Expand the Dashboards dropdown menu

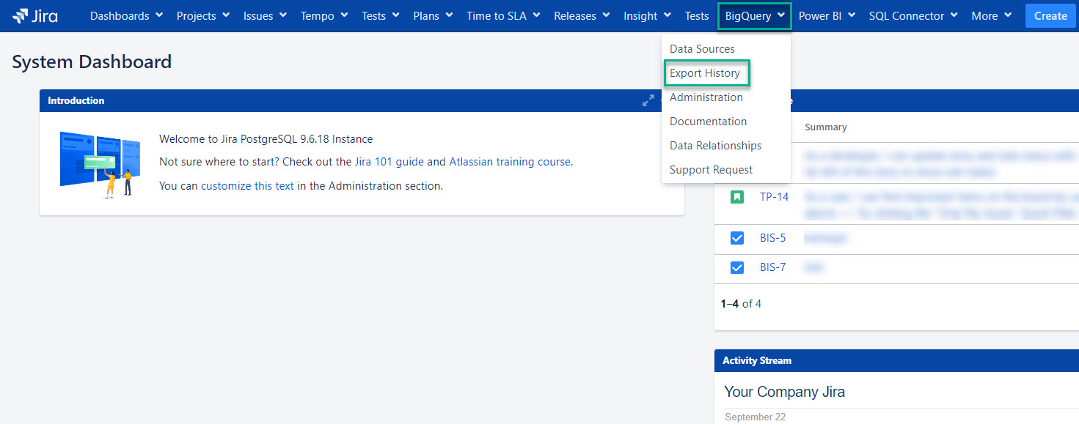[126, 16]
